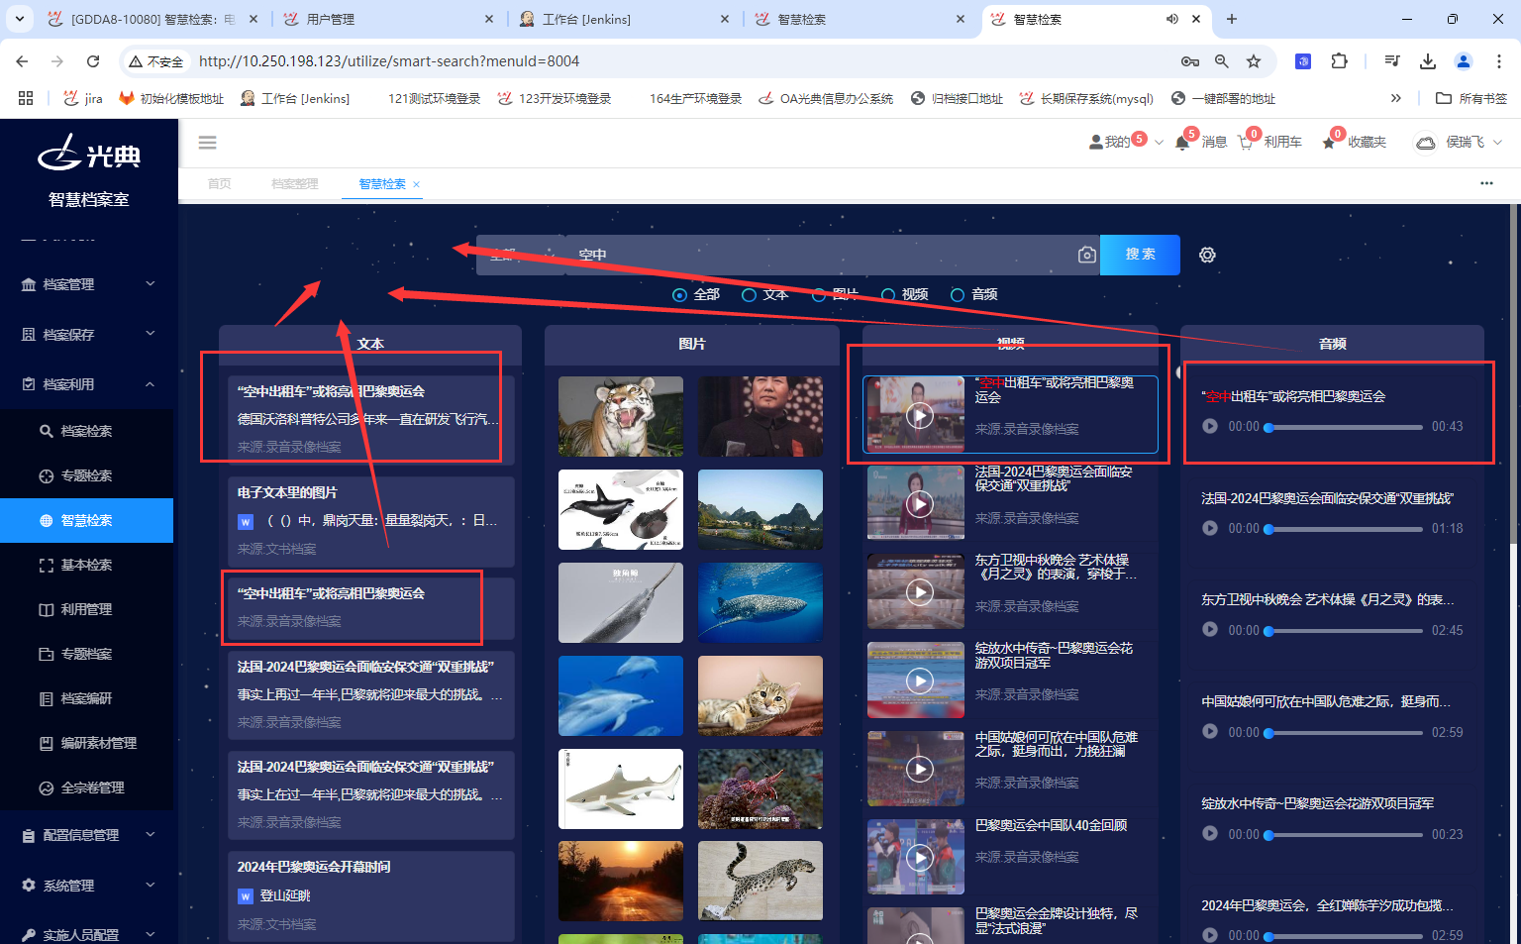
Task: Open the 收藏夹 star favorites
Action: pyautogui.click(x=1329, y=143)
